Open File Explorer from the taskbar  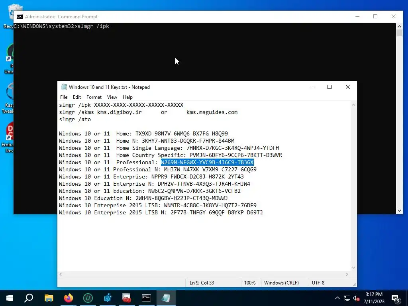[x=49, y=298]
